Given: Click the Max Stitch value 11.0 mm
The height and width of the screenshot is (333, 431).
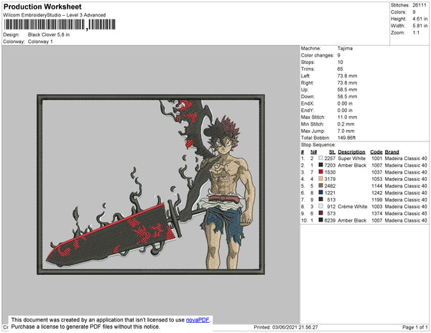Looking at the screenshot, I should pos(346,117).
